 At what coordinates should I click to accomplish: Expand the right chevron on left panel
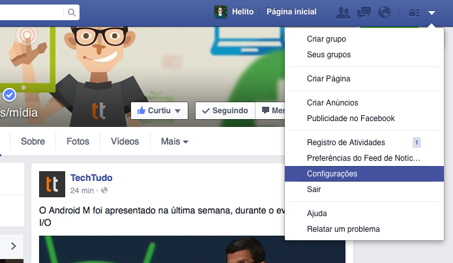coord(13,245)
